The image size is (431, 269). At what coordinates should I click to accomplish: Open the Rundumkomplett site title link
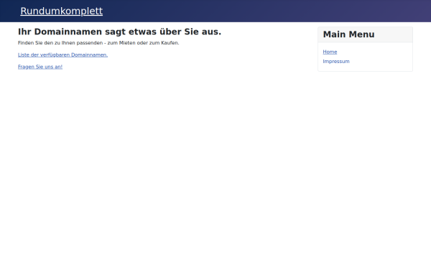pos(62,11)
